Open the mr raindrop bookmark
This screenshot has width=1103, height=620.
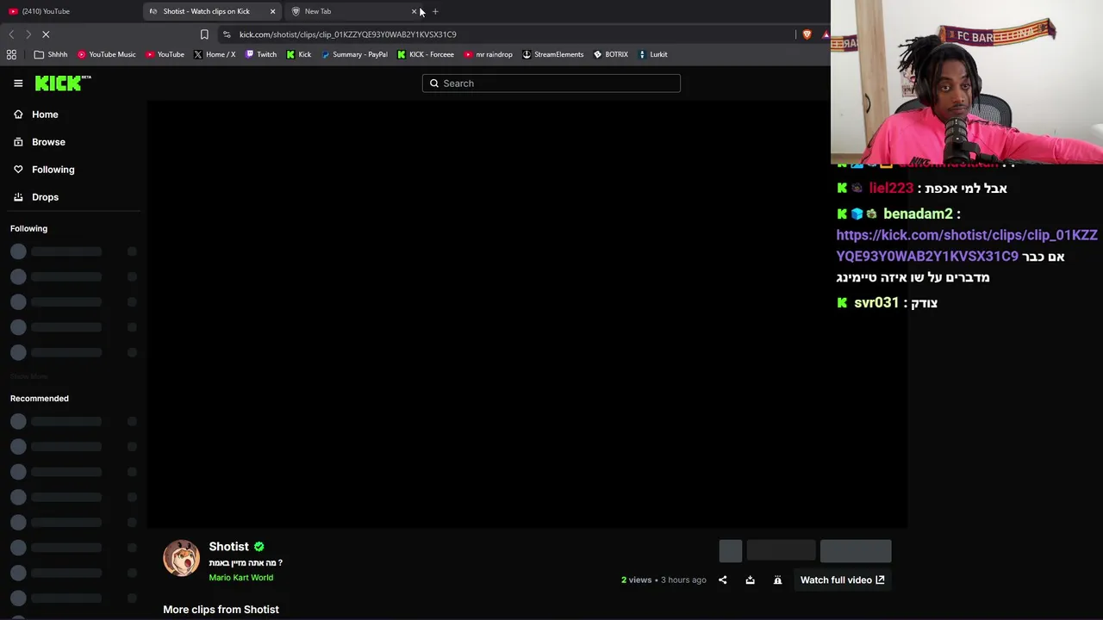point(488,54)
